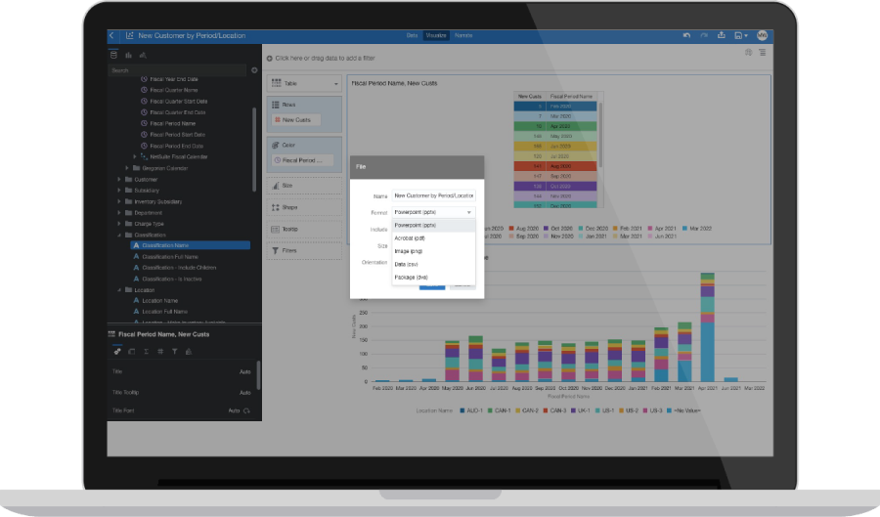Click the AUD-1 legend color swatch

(462, 410)
